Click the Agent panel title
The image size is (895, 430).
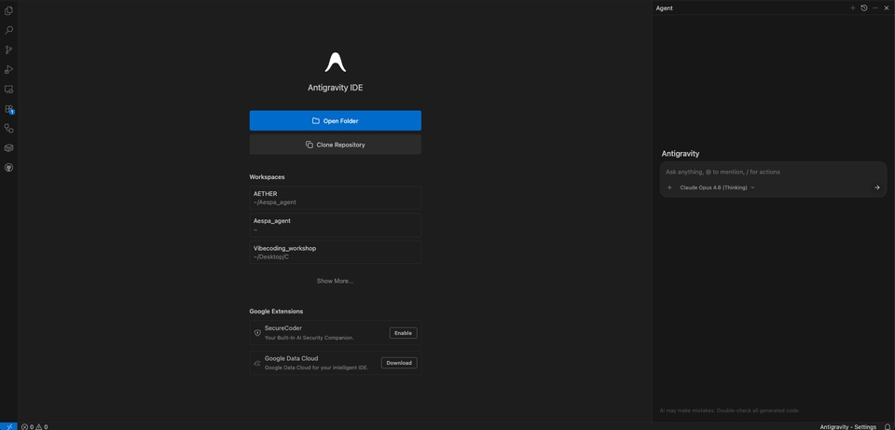click(664, 8)
